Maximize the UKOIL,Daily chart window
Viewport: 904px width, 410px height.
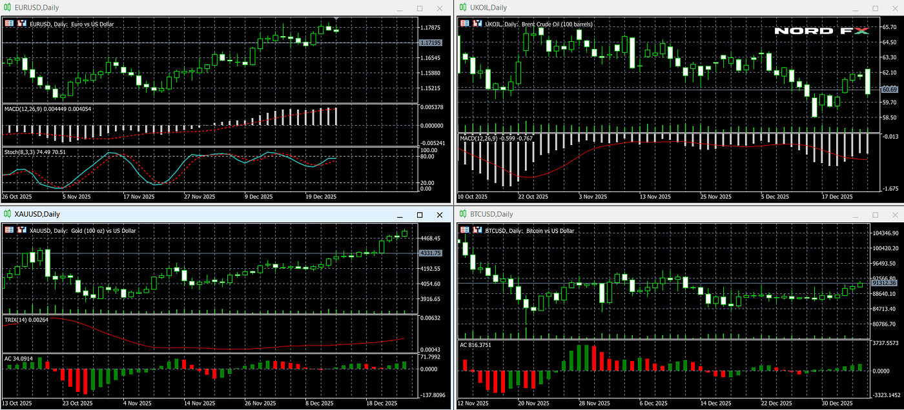874,8
